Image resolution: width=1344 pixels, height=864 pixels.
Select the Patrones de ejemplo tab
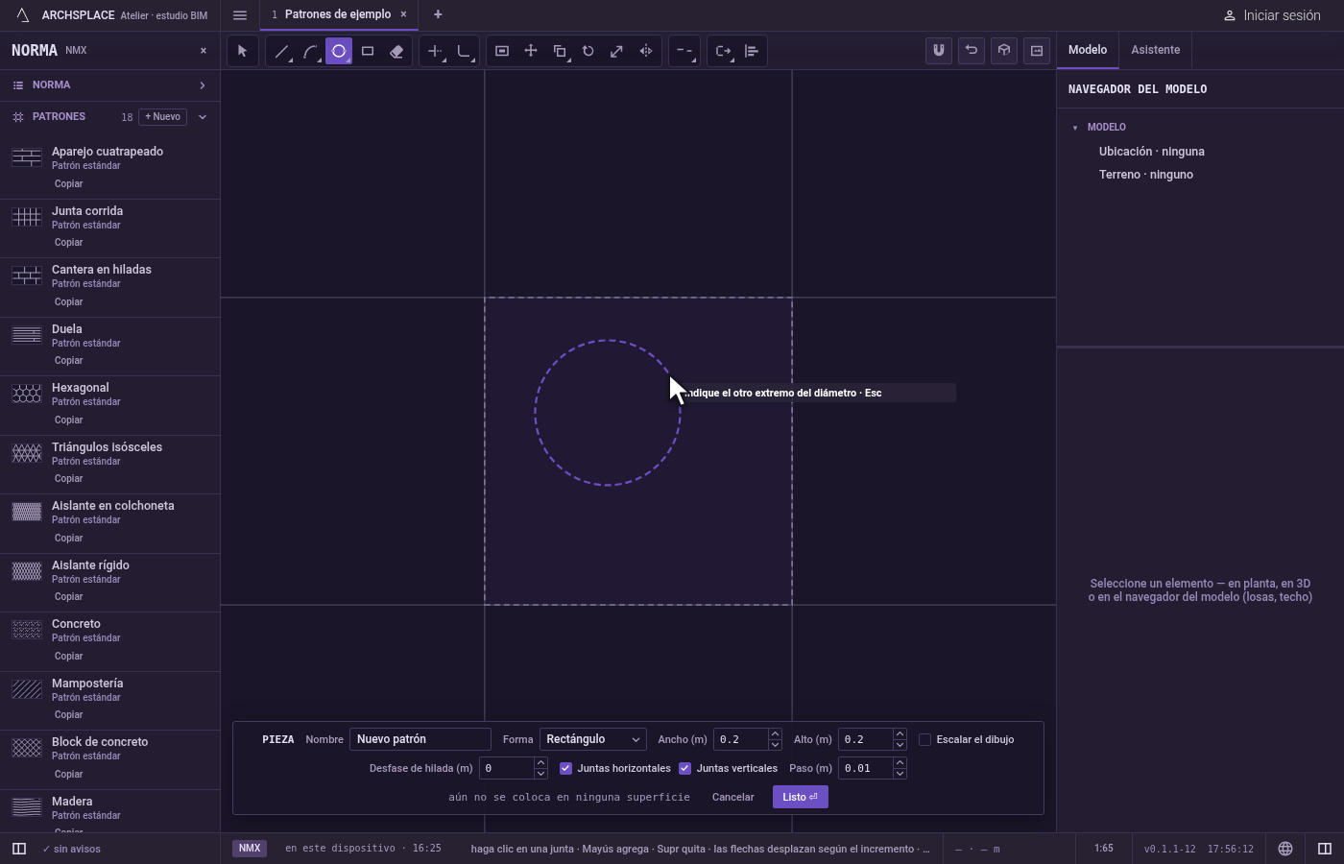pos(338,14)
